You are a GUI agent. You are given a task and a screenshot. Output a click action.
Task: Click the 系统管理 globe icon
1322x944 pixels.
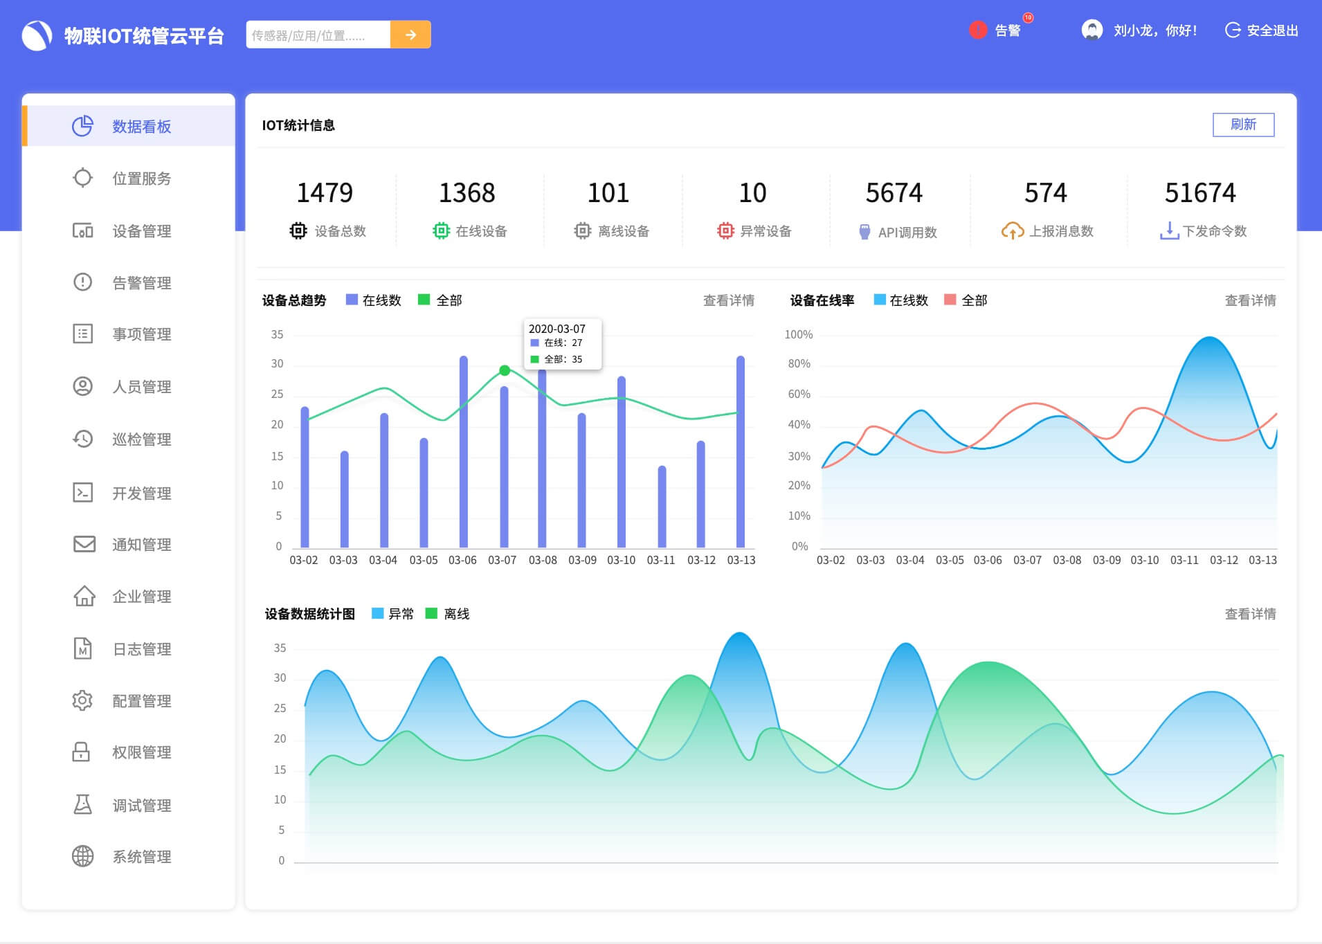[x=82, y=857]
